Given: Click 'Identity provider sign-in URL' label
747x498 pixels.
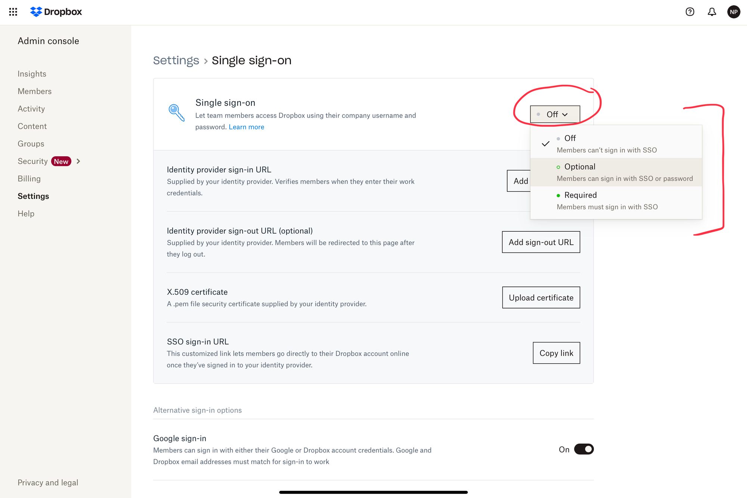Looking at the screenshot, I should coord(219,170).
